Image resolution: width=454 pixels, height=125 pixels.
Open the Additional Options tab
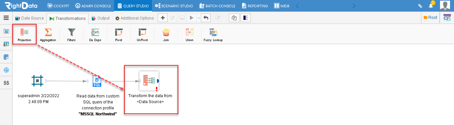[x=135, y=18]
